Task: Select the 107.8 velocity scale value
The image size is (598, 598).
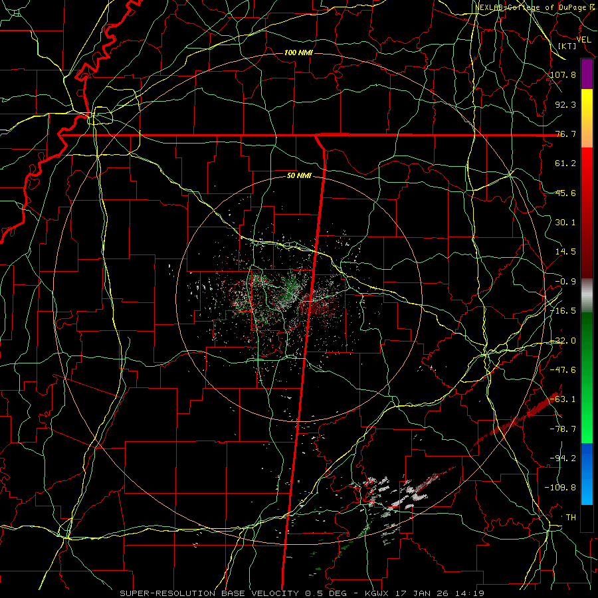Action: 563,74
